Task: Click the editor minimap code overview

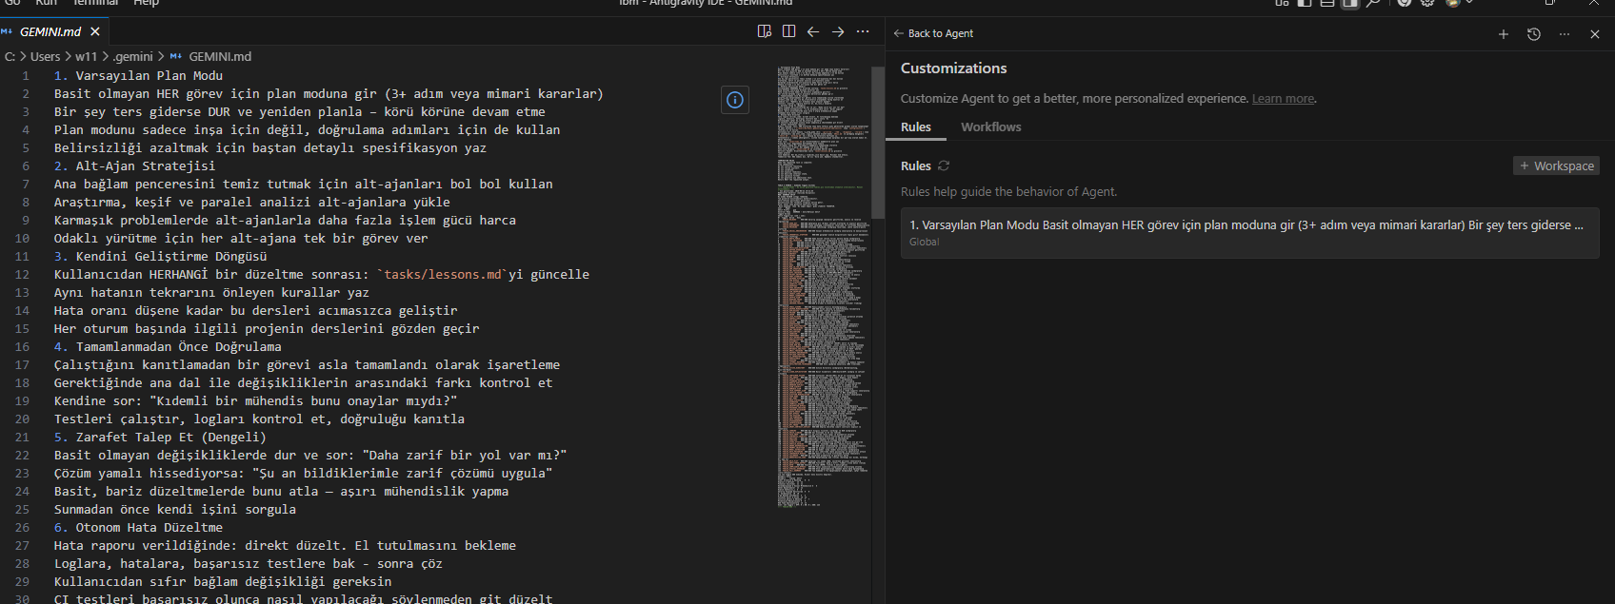Action: click(x=823, y=285)
